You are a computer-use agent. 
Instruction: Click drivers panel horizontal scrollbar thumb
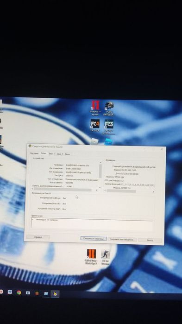pos(121,191)
